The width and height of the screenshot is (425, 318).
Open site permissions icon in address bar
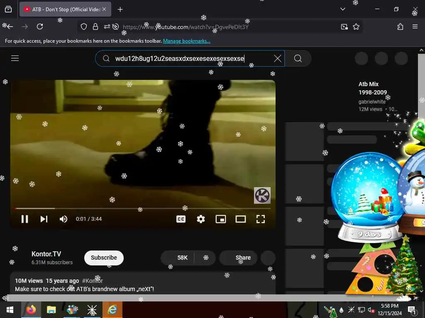coord(107,26)
